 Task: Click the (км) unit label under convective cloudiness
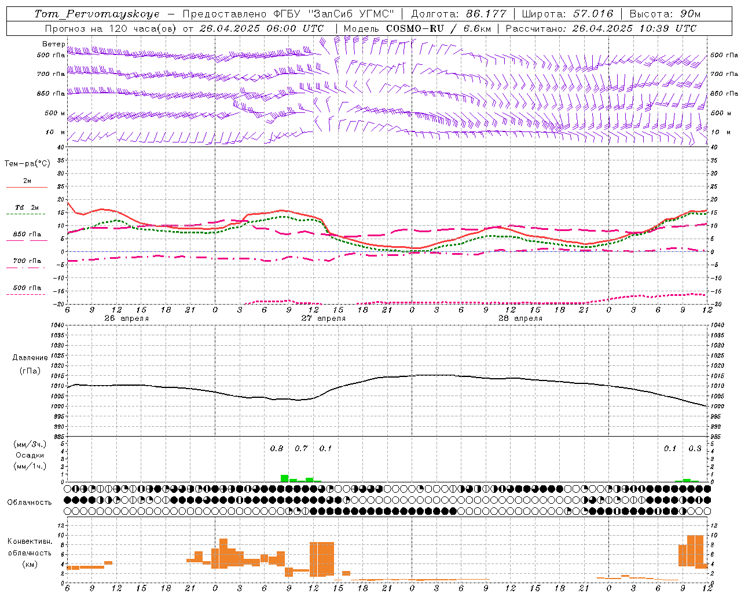point(30,564)
